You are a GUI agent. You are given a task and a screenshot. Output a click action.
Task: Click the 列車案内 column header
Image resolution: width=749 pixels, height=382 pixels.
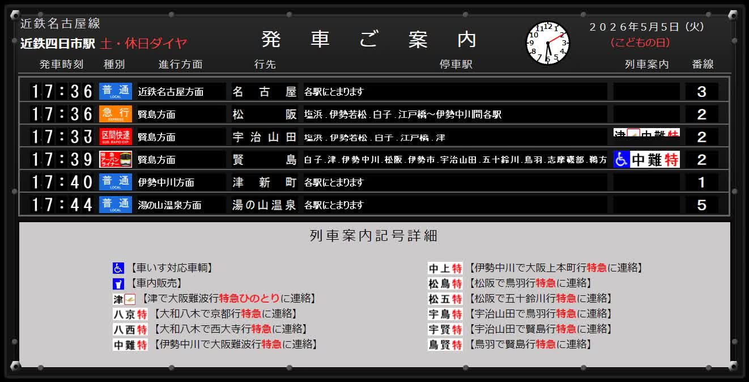[646, 65]
